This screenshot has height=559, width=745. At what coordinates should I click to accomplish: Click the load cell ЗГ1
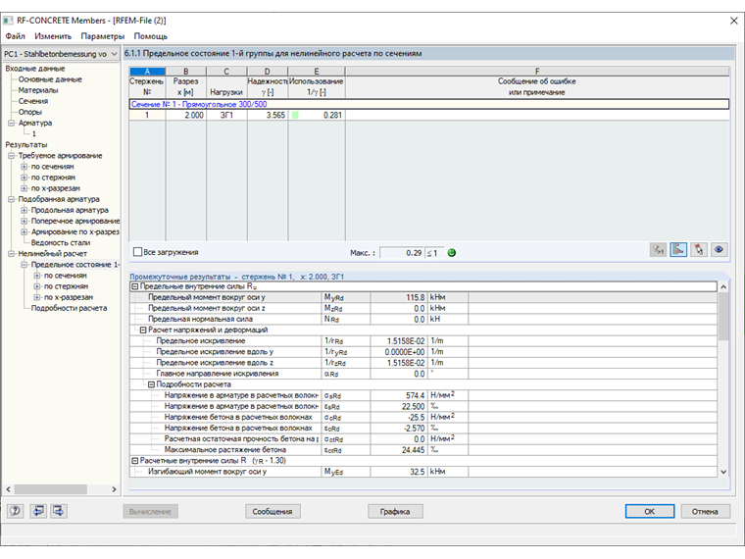tap(226, 115)
